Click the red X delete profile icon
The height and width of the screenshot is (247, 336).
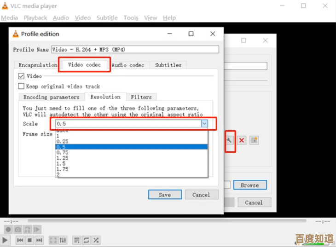pos(241,140)
